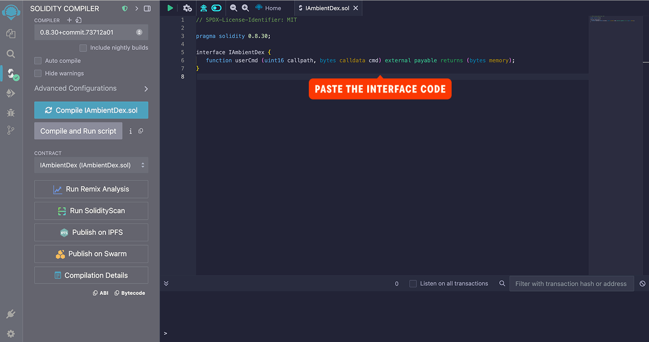
Task: Click the pending transactions count 0
Action: [x=396, y=284]
